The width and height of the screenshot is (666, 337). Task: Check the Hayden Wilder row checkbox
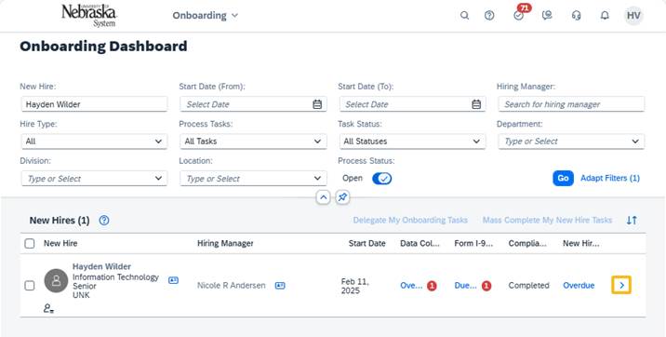click(x=30, y=286)
